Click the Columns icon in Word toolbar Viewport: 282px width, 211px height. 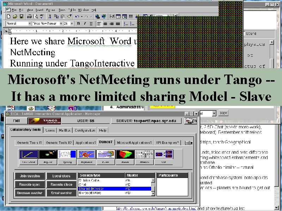pyautogui.click(x=131, y=17)
